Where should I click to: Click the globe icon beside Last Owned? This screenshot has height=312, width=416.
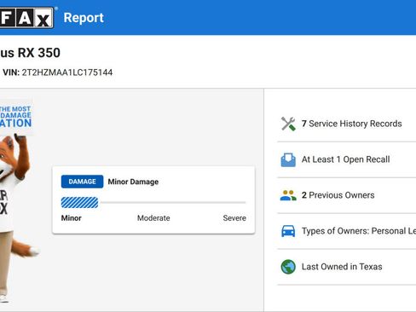coord(288,267)
